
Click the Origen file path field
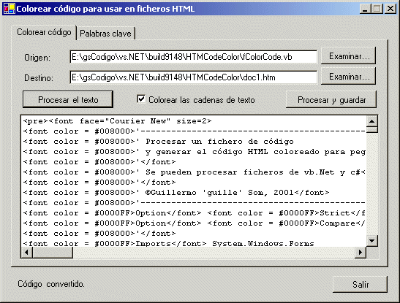[x=193, y=57]
